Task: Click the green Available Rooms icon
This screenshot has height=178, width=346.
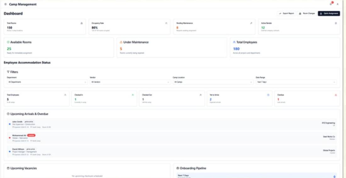Action: coord(8,42)
